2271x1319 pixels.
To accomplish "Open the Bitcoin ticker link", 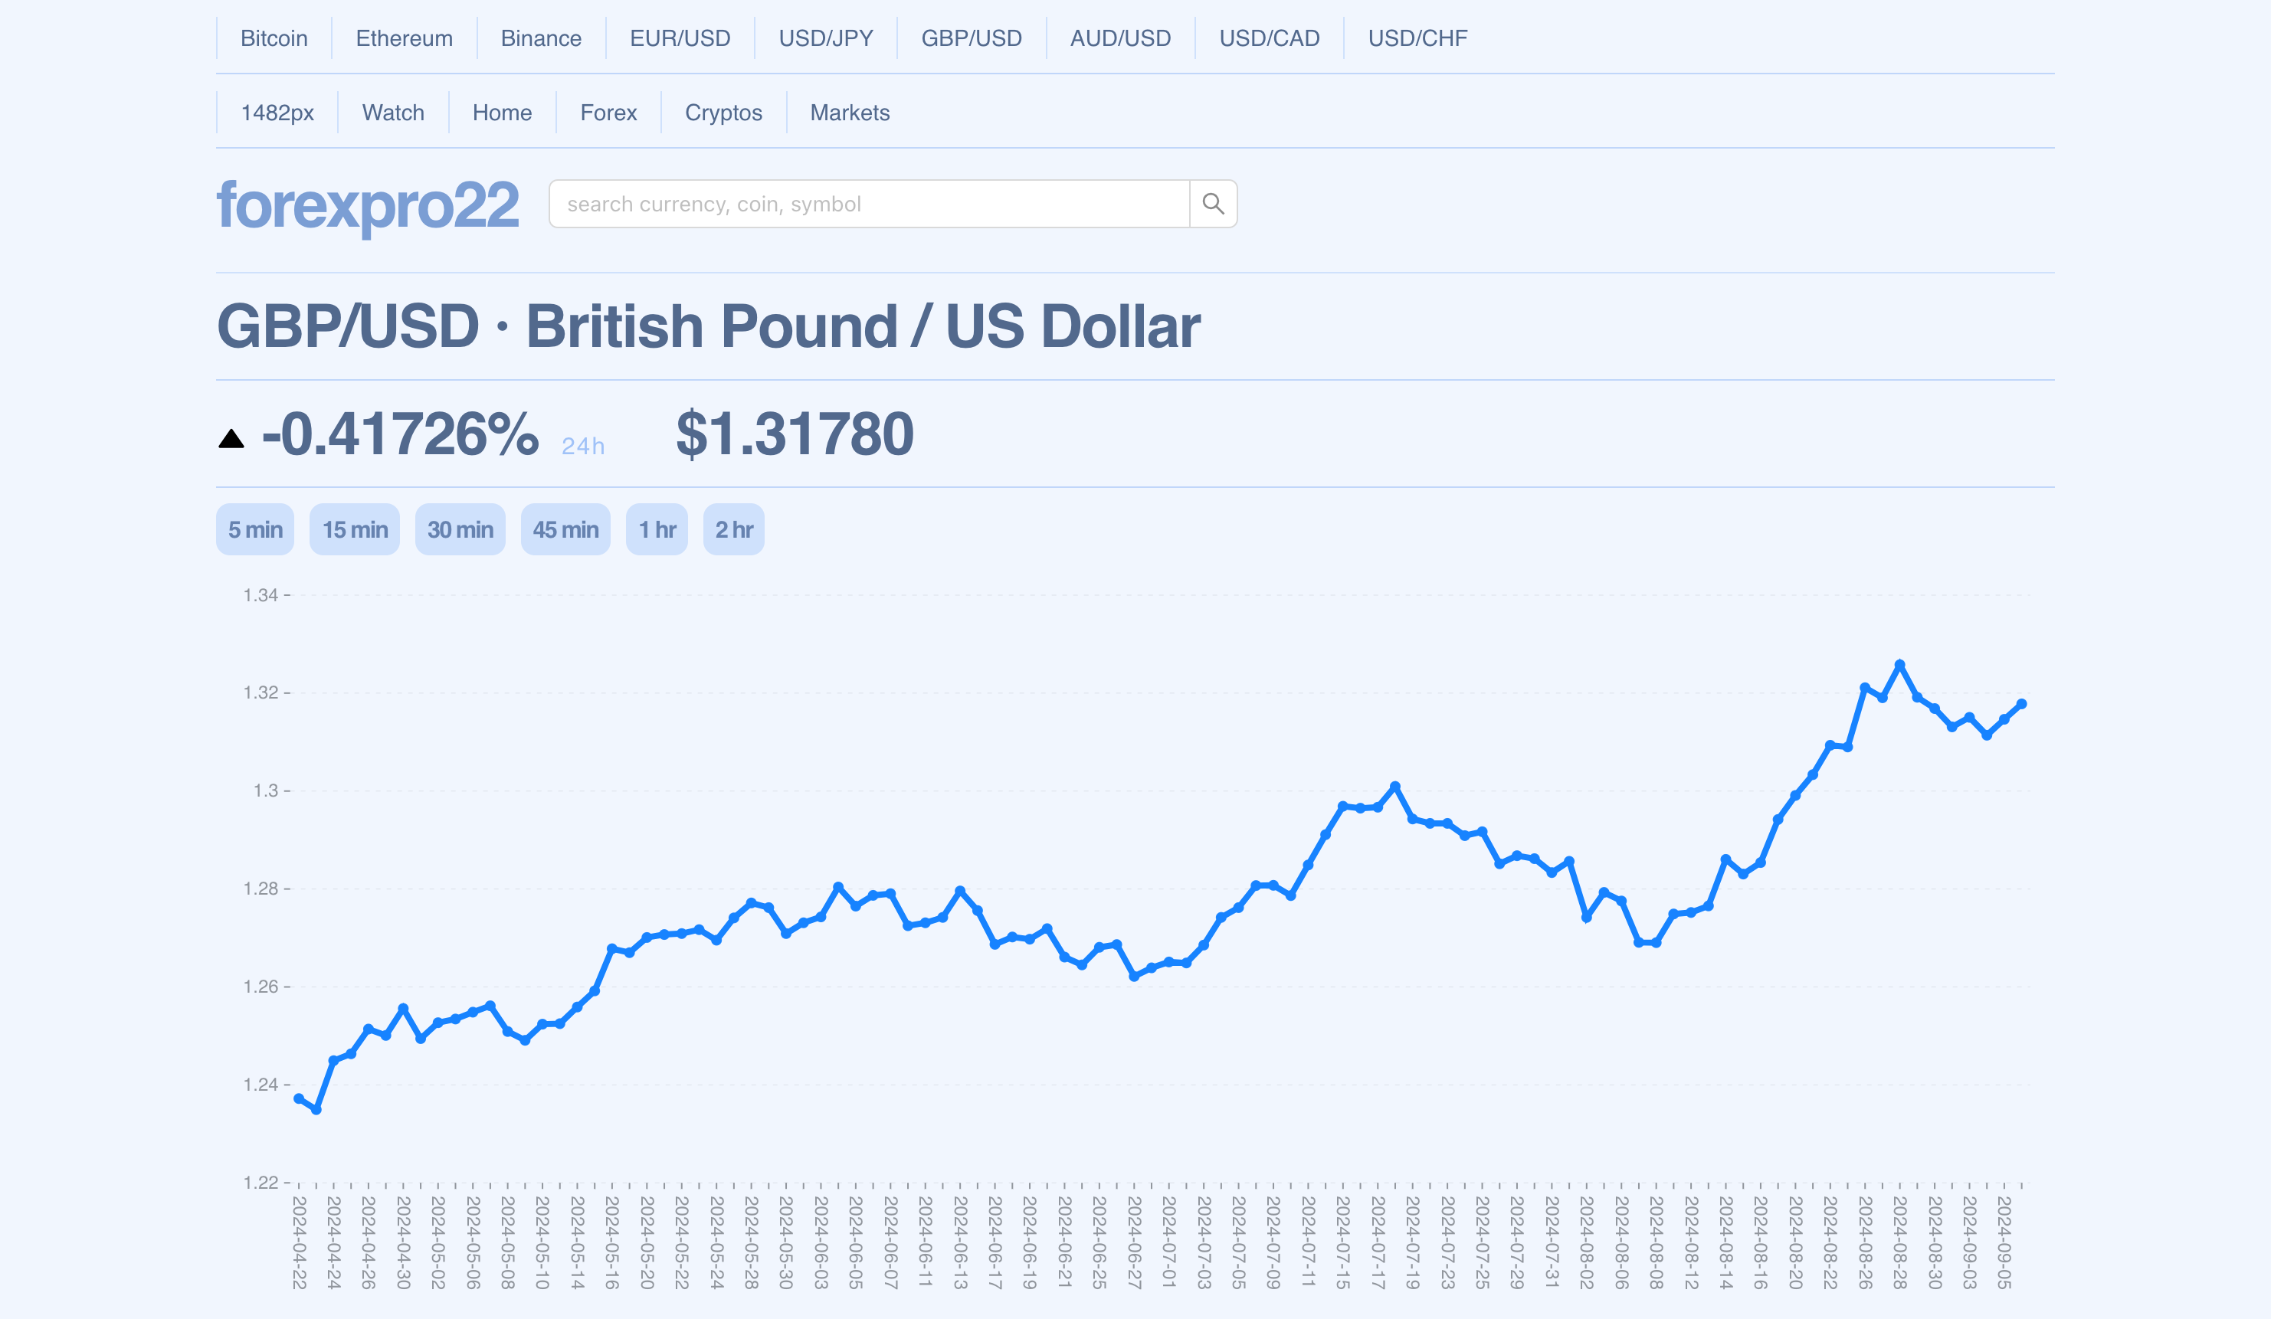I will click(x=274, y=38).
